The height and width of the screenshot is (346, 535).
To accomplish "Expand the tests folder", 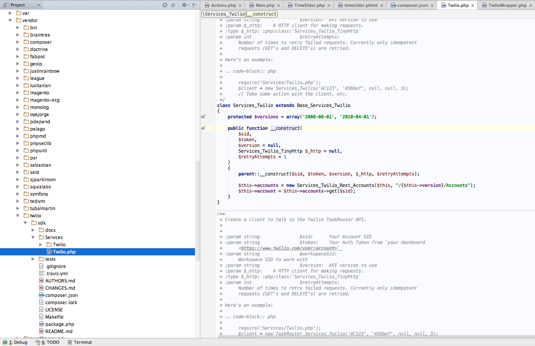I will [33, 259].
